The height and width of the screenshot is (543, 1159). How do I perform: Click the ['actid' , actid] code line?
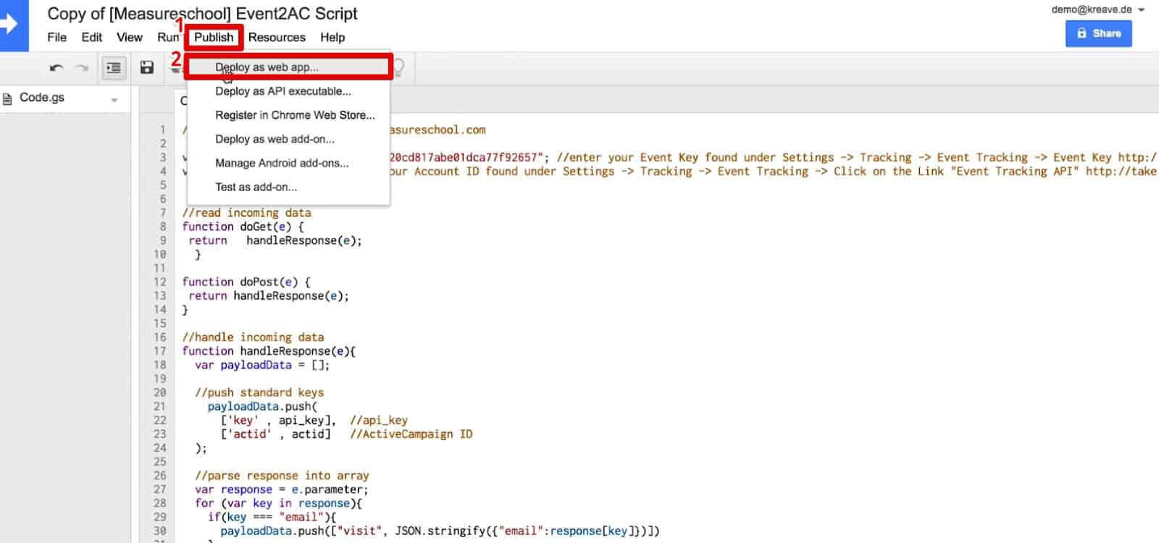(x=275, y=434)
